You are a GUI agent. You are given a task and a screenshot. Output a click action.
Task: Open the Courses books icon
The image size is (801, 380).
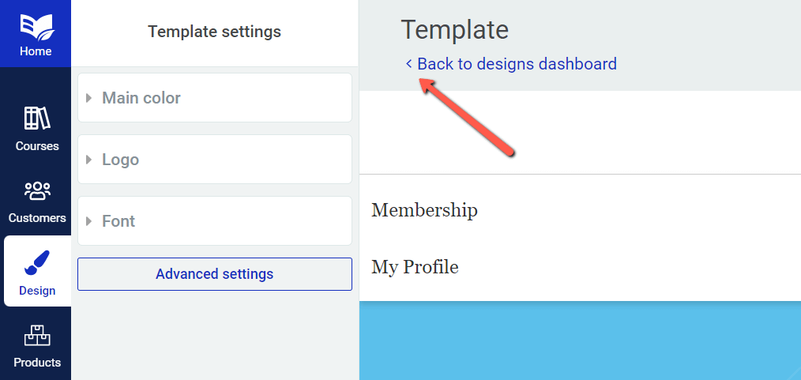(x=37, y=119)
